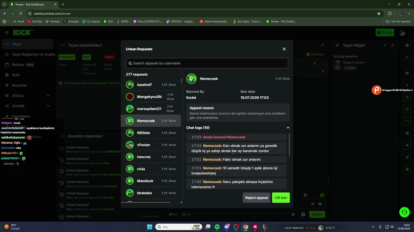
Task: Open cicia's unban request
Action: click(x=151, y=169)
